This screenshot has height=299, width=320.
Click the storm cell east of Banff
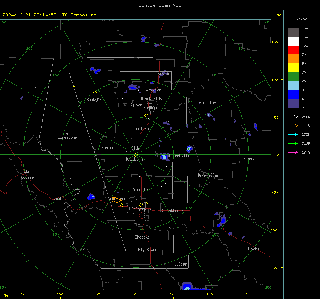(x=91, y=197)
